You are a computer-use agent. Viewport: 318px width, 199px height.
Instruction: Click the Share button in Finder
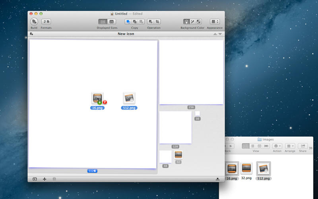[303, 146]
